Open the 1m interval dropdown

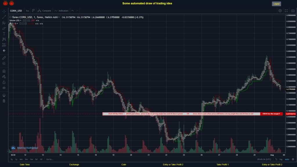(28, 11)
